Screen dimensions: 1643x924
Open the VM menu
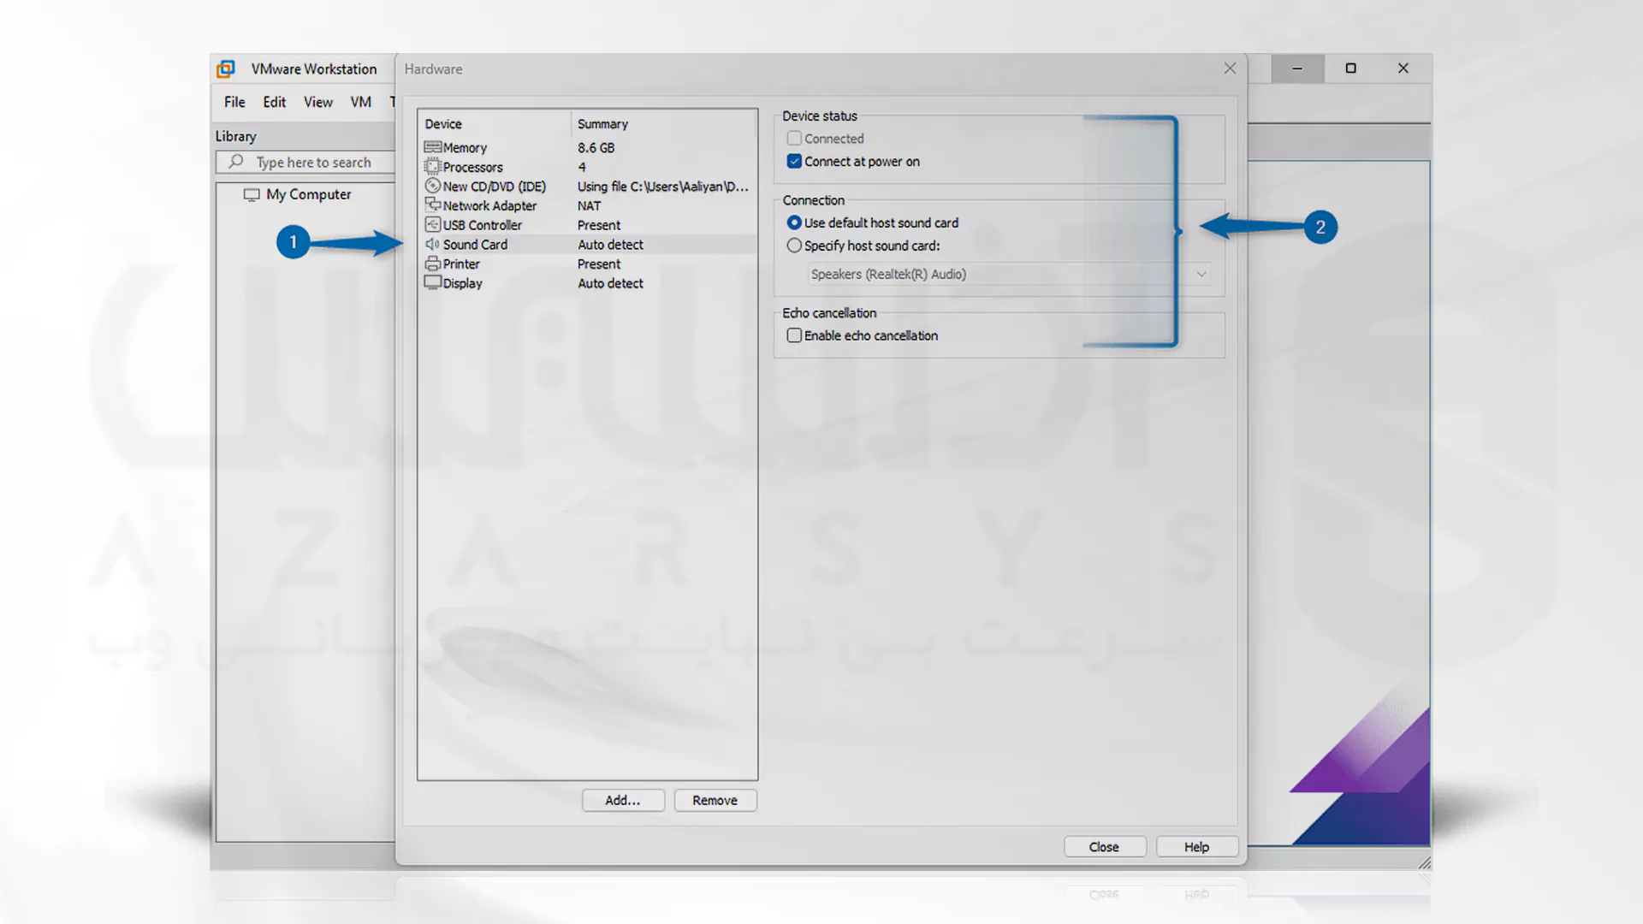pyautogui.click(x=360, y=102)
